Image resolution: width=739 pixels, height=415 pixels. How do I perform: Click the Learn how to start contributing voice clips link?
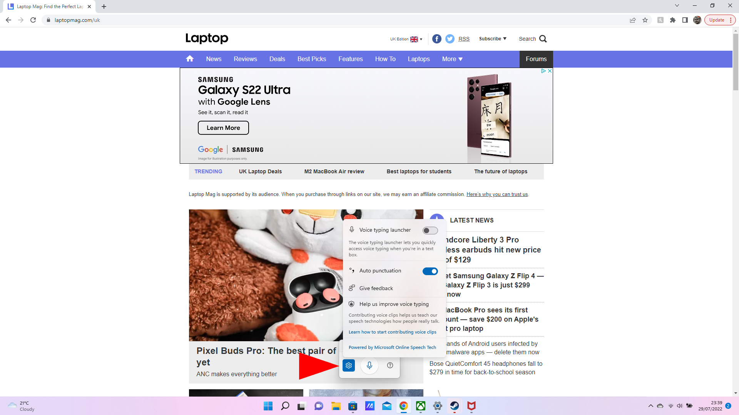[392, 332]
